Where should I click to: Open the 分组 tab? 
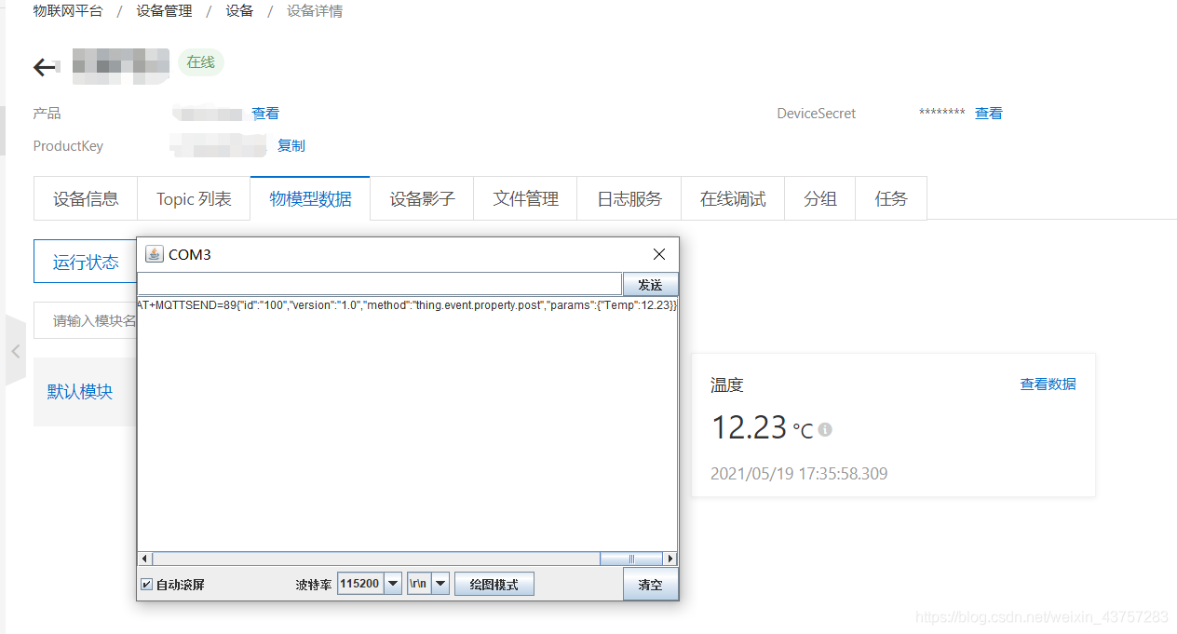click(x=819, y=198)
